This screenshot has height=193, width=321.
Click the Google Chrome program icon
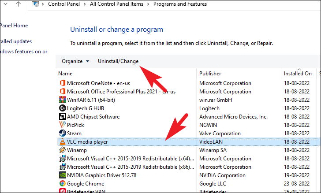(63, 184)
